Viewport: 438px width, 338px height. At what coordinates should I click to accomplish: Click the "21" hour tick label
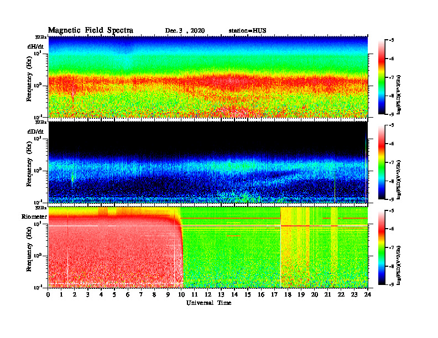click(327, 294)
